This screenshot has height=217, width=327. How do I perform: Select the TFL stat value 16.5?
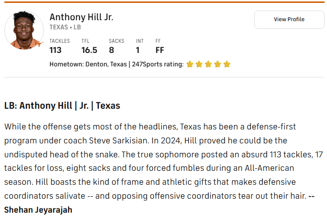pos(89,50)
